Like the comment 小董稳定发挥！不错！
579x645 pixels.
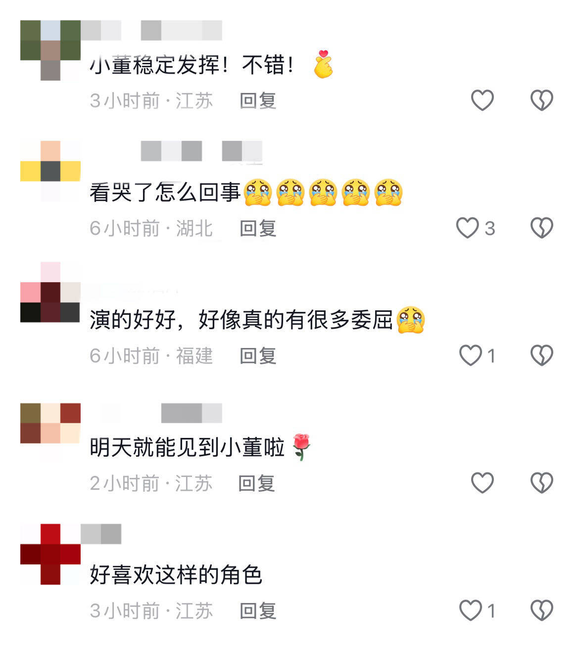[x=482, y=100]
